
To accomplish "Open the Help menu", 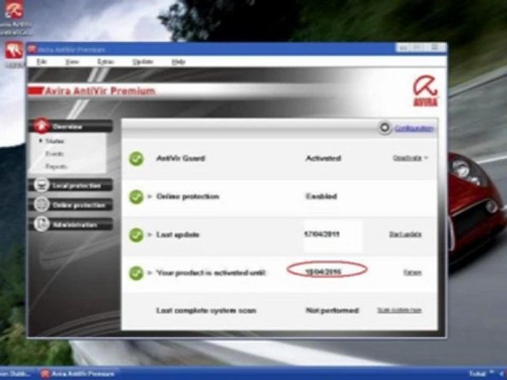I will point(178,61).
